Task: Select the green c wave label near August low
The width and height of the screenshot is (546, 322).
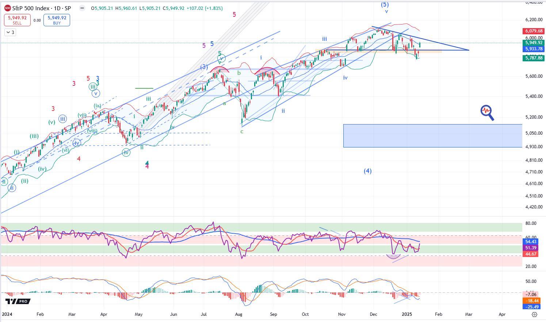Action: (x=242, y=131)
